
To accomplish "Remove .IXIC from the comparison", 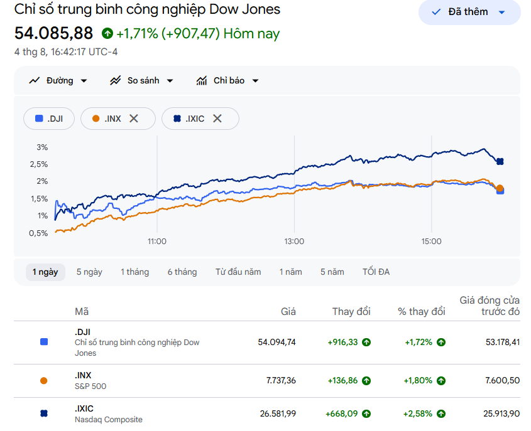I will [217, 119].
